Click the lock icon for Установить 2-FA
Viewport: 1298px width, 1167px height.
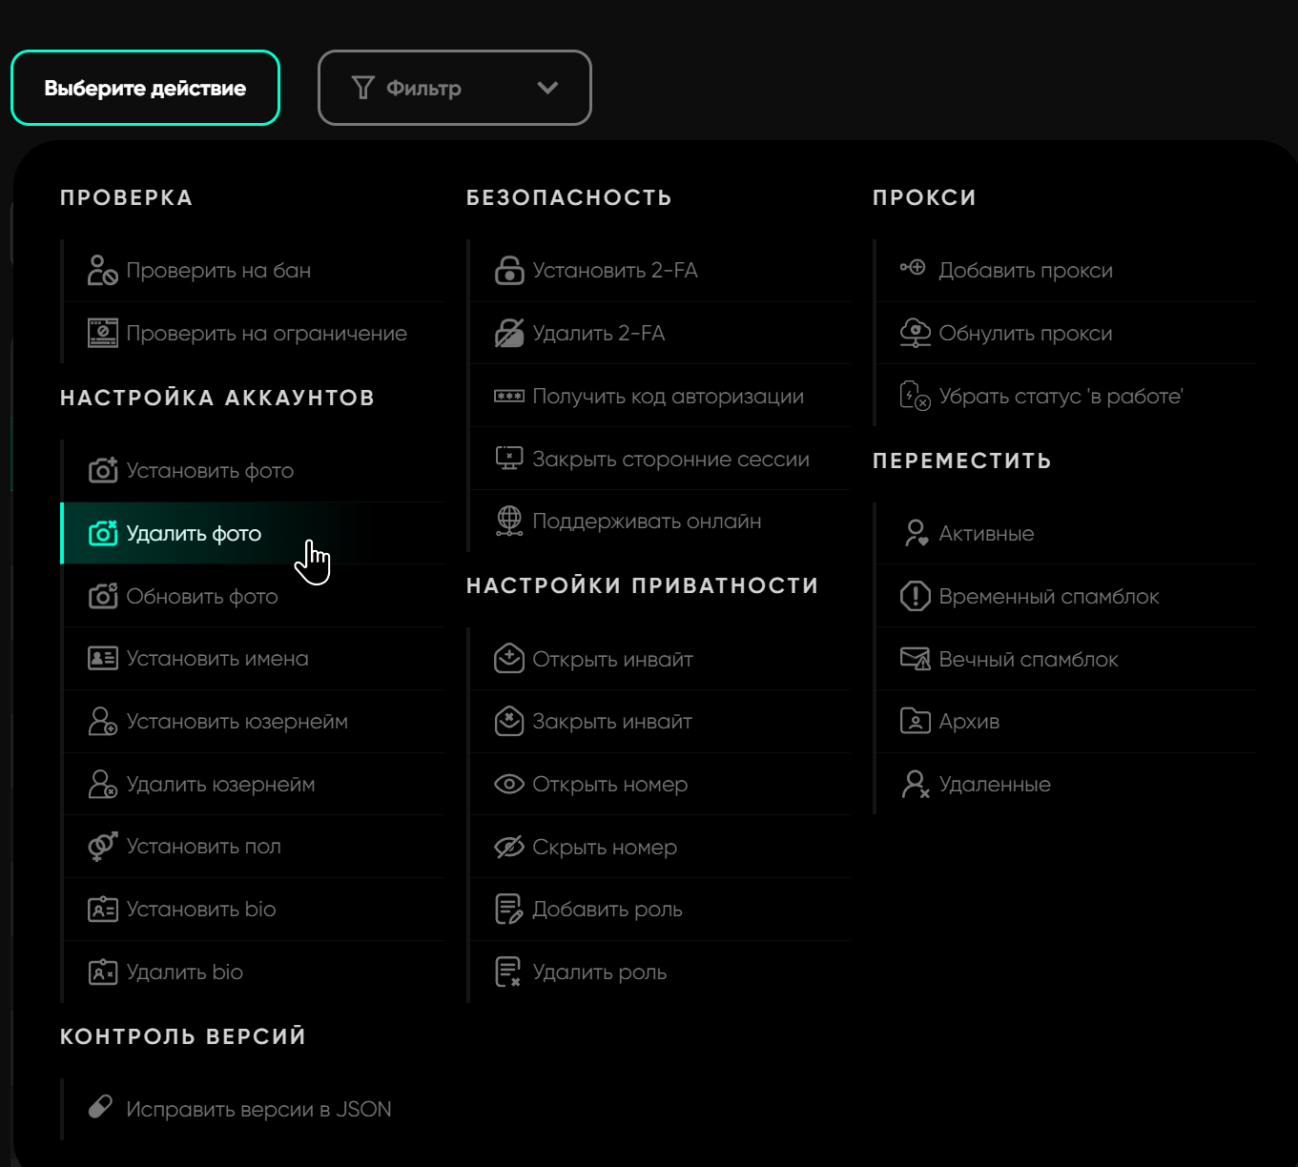click(x=509, y=271)
